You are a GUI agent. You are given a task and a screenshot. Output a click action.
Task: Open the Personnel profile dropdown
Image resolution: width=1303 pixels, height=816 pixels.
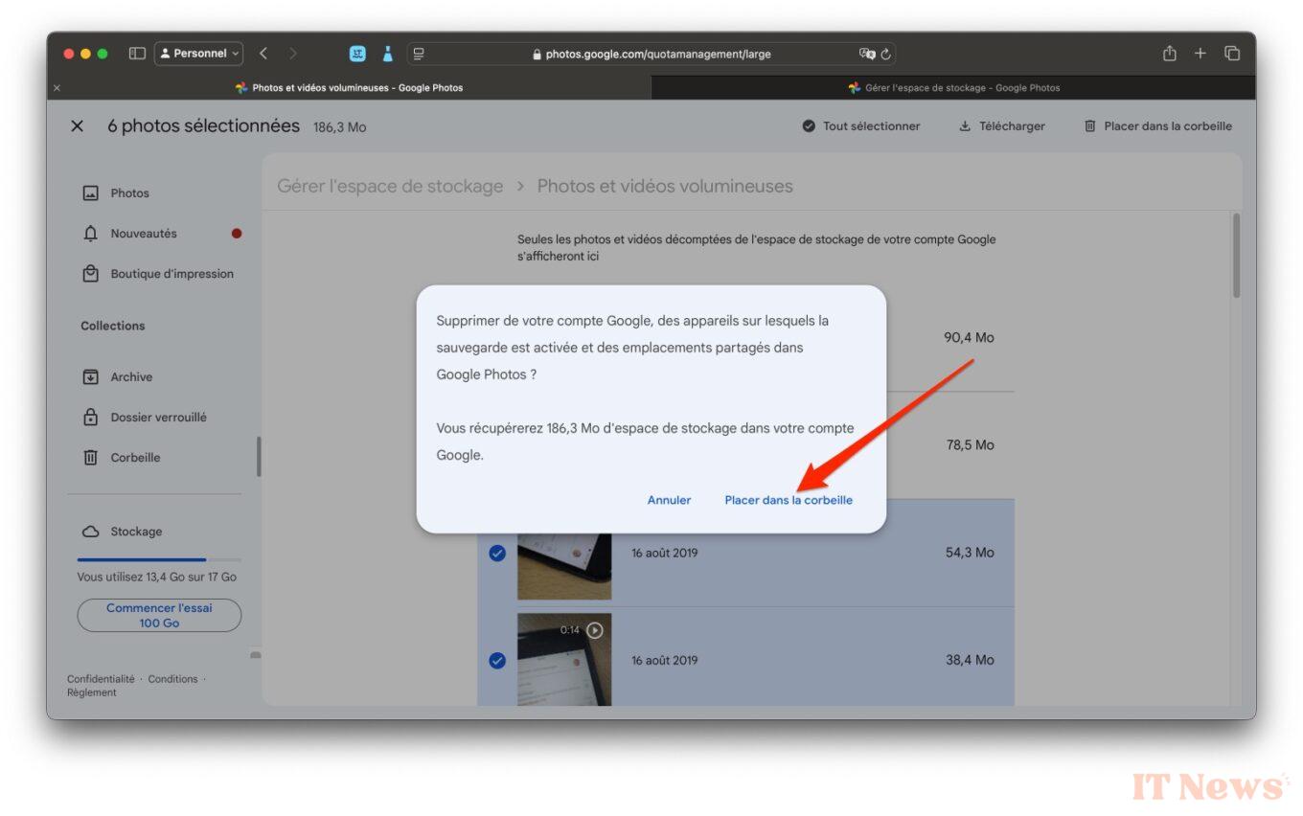(x=199, y=54)
